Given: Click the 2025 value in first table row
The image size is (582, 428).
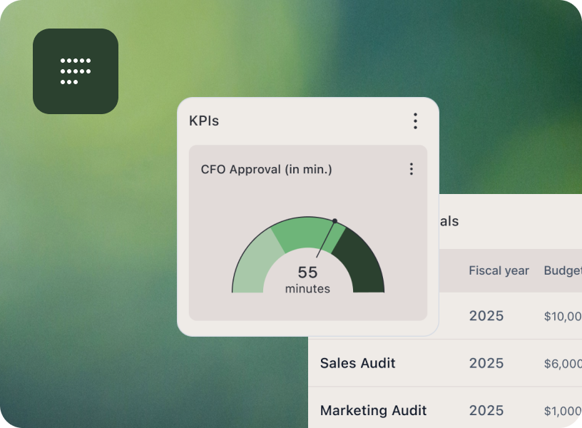Looking at the screenshot, I should [486, 316].
